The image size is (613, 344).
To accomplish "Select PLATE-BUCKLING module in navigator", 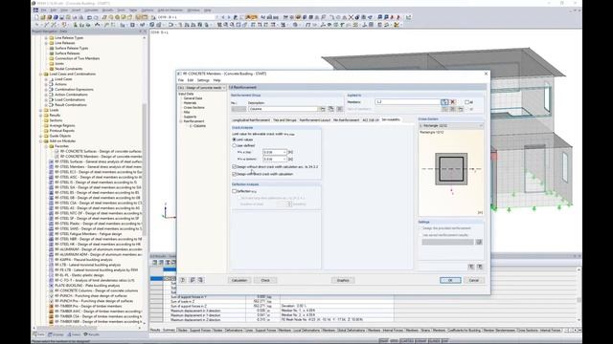I will pos(87,286).
